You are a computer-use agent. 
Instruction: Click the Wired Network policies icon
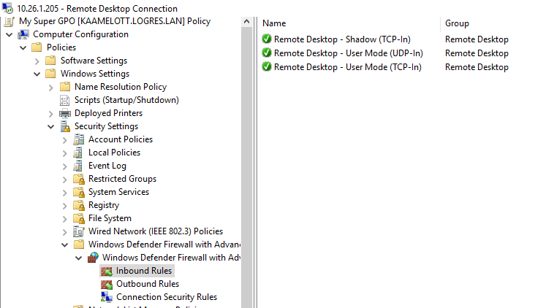(79, 231)
